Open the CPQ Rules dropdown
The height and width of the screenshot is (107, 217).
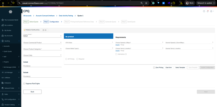[89, 43]
